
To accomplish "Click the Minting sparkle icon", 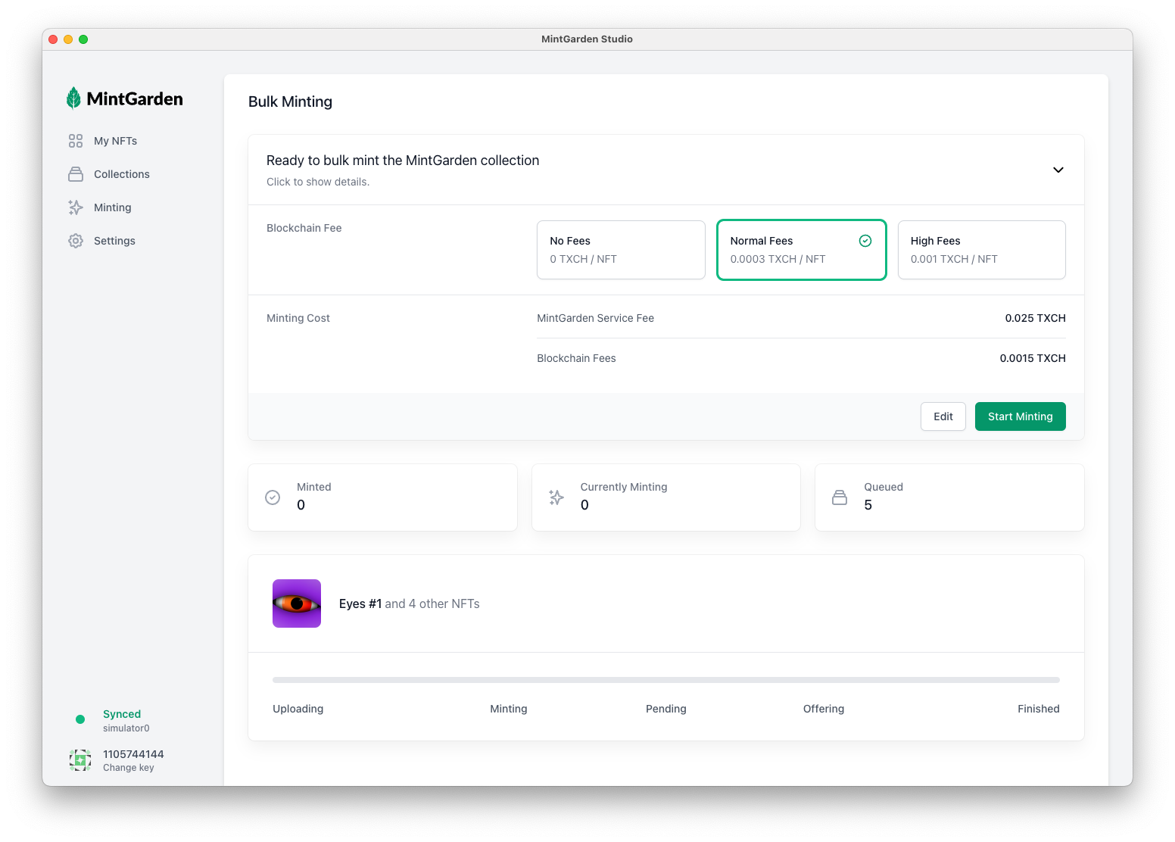I will (x=76, y=207).
